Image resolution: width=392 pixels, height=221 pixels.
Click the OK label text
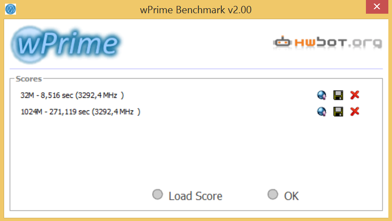point(291,196)
